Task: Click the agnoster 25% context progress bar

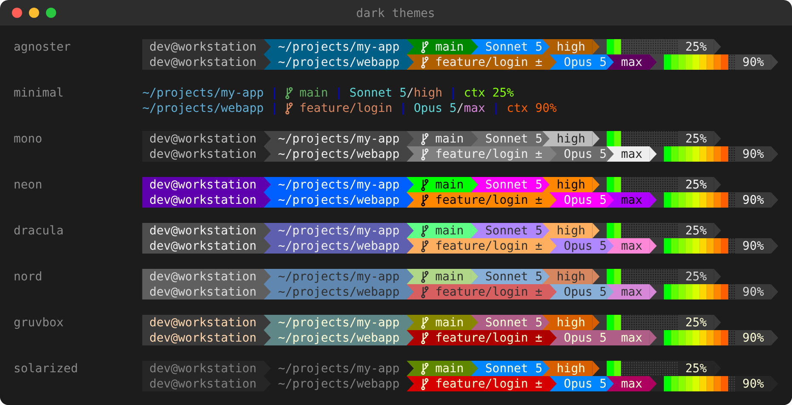Action: (642, 47)
